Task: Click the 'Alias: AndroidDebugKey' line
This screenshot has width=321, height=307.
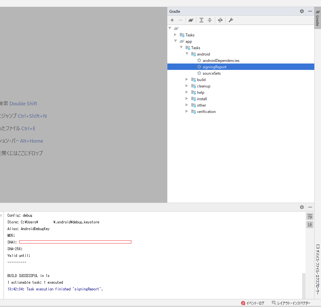Action: click(28, 229)
